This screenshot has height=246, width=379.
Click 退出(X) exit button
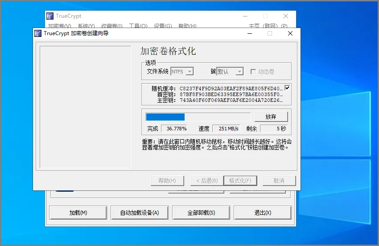pyautogui.click(x=263, y=213)
